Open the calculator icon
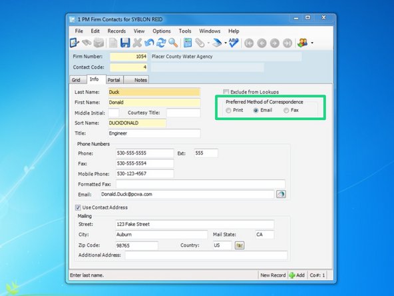This screenshot has width=394, height=296. pyautogui.click(x=188, y=43)
